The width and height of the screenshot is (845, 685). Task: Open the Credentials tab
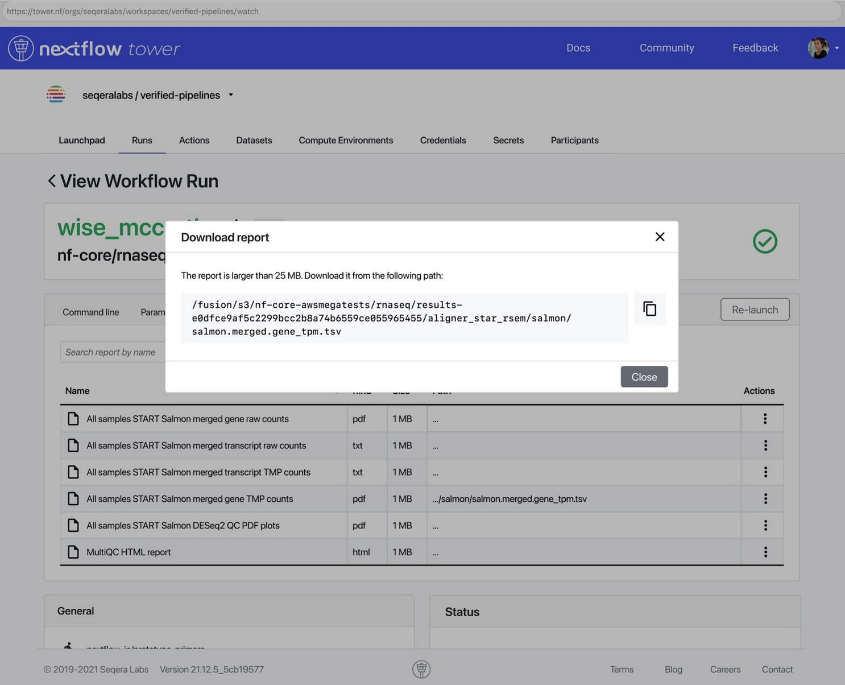[x=443, y=140]
